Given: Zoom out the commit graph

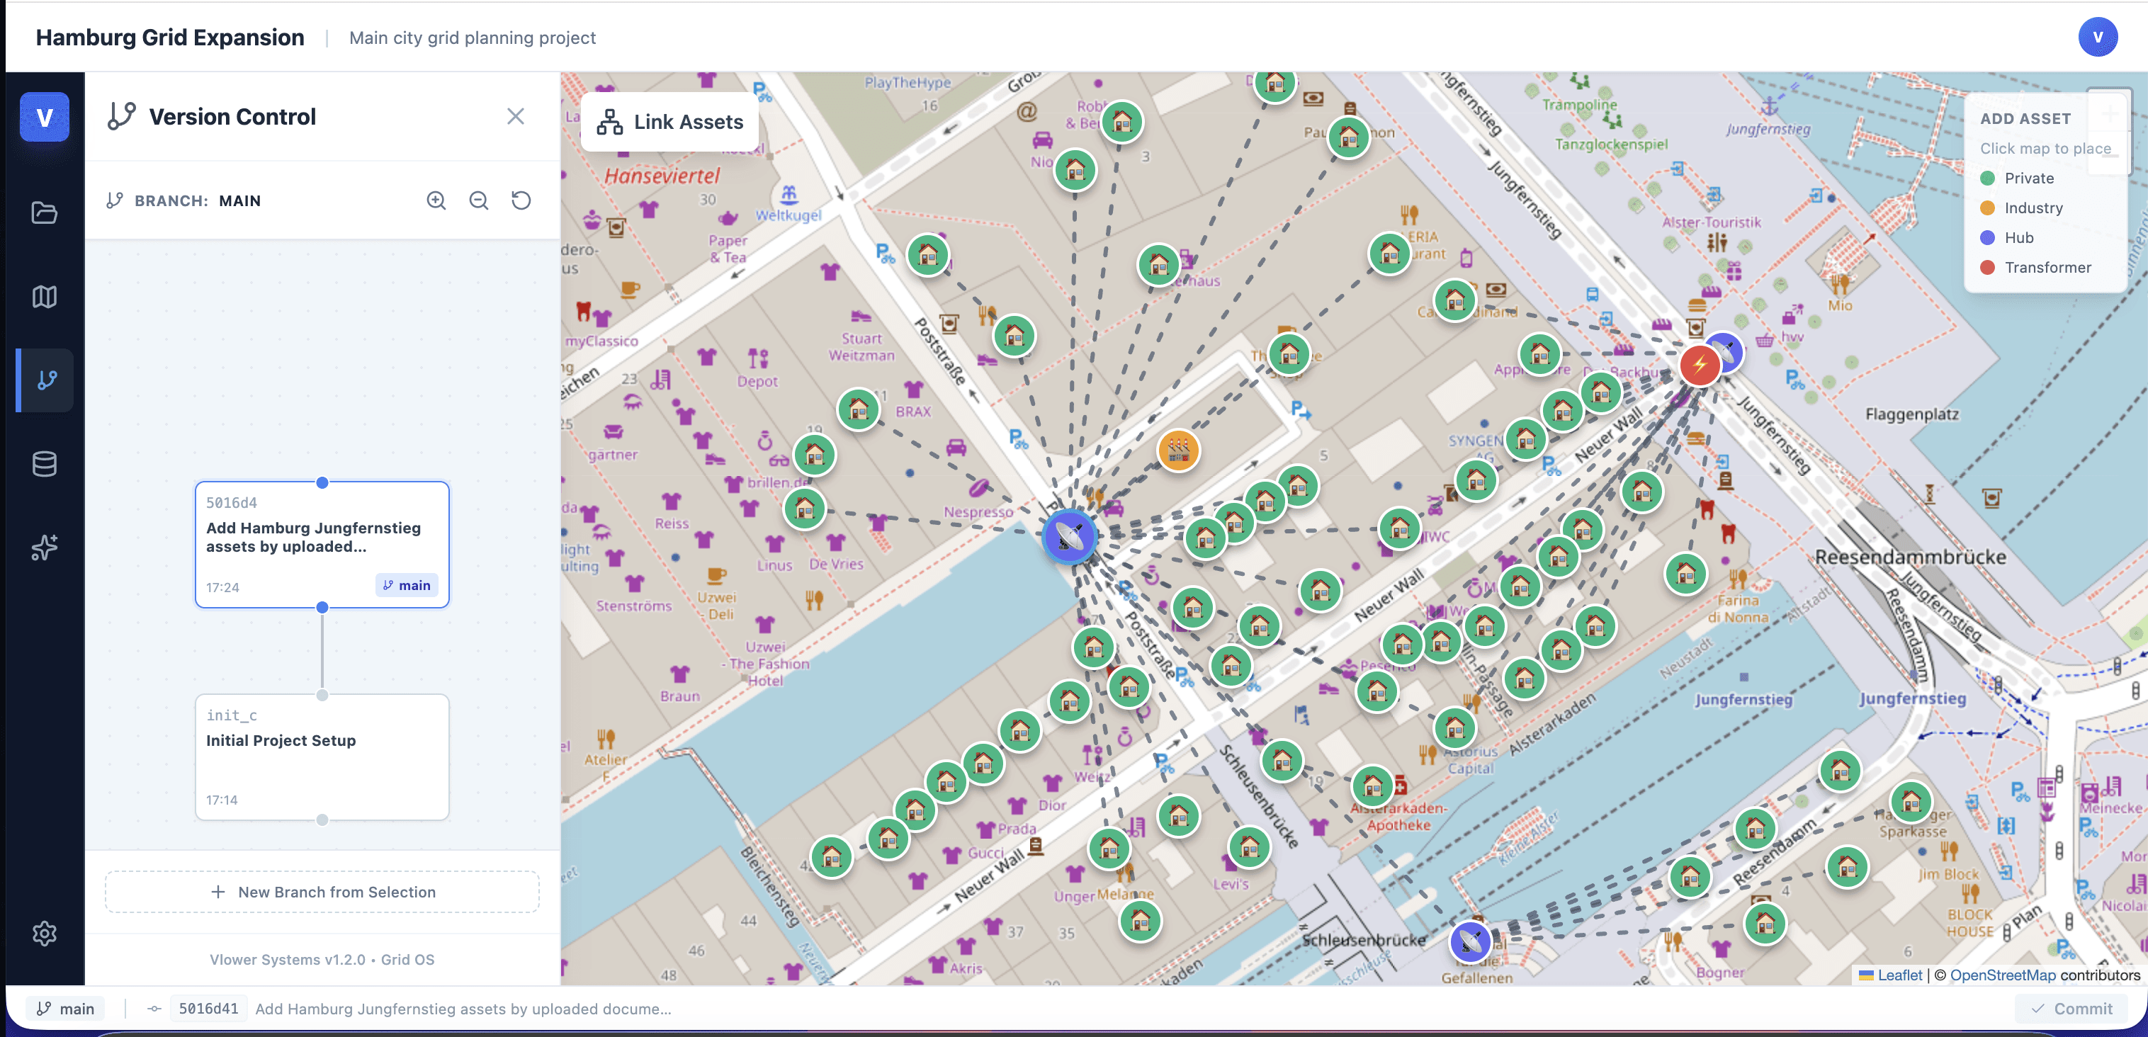Looking at the screenshot, I should (479, 200).
